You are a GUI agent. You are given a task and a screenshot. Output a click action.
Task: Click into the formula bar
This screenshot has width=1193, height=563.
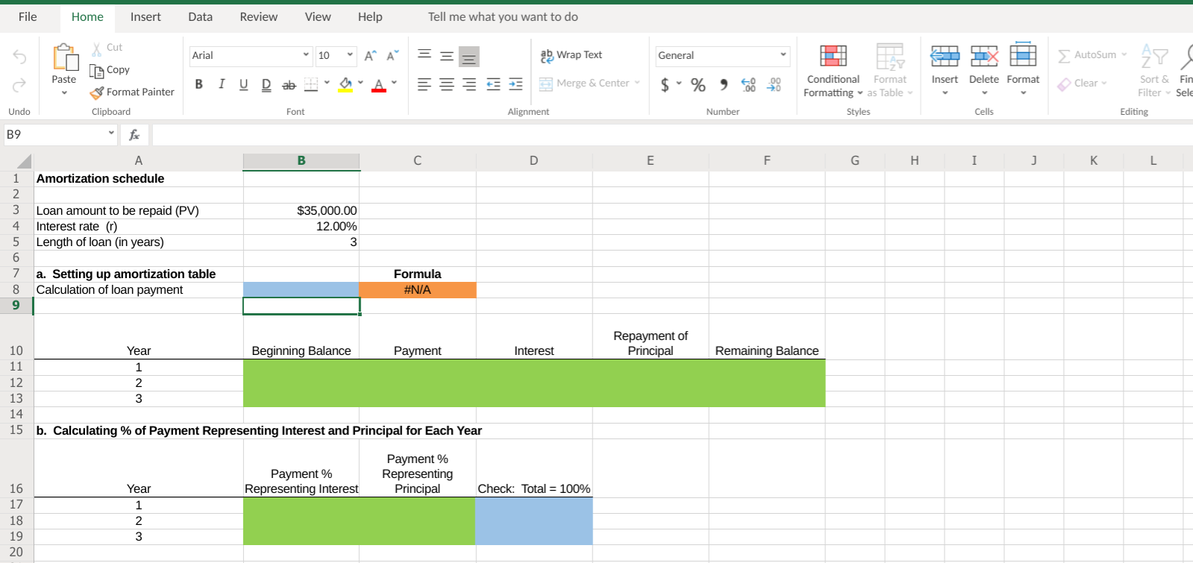(671, 135)
